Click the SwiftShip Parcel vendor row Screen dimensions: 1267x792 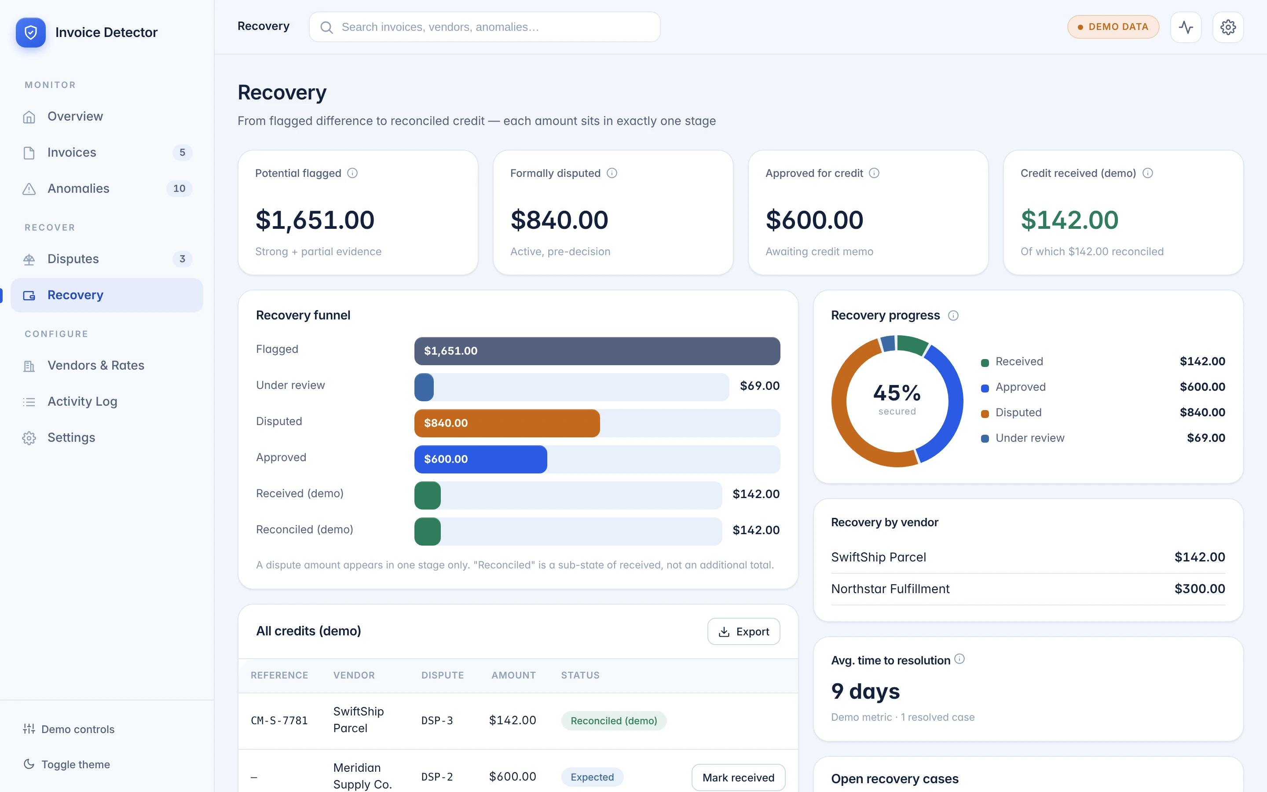pyautogui.click(x=1028, y=557)
